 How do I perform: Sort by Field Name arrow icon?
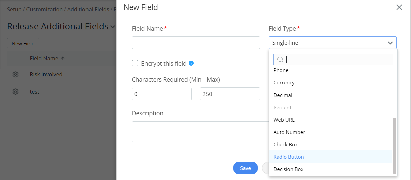pyautogui.click(x=63, y=58)
